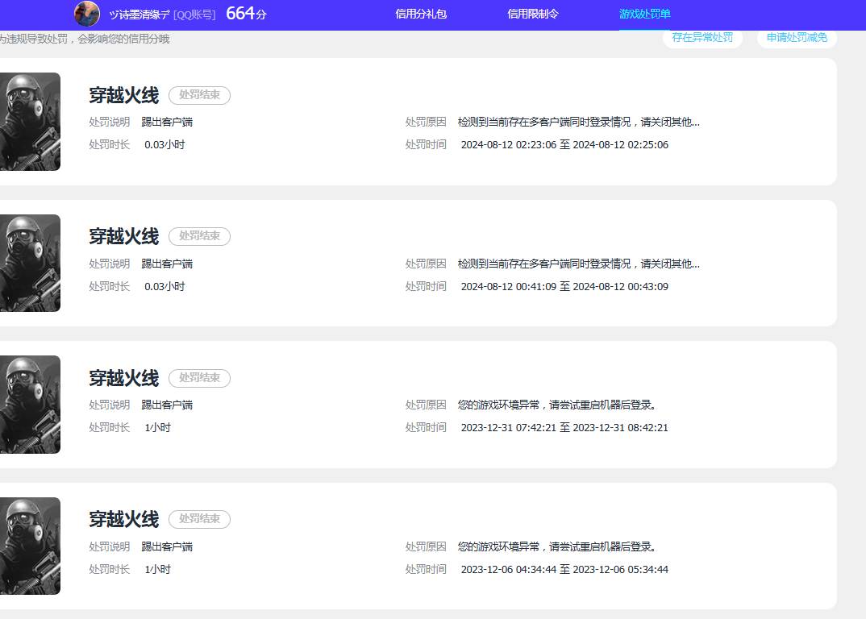Expand truncated 处罚原因 text in the 00:41:09 record
The height and width of the screenshot is (619, 866).
(x=578, y=264)
